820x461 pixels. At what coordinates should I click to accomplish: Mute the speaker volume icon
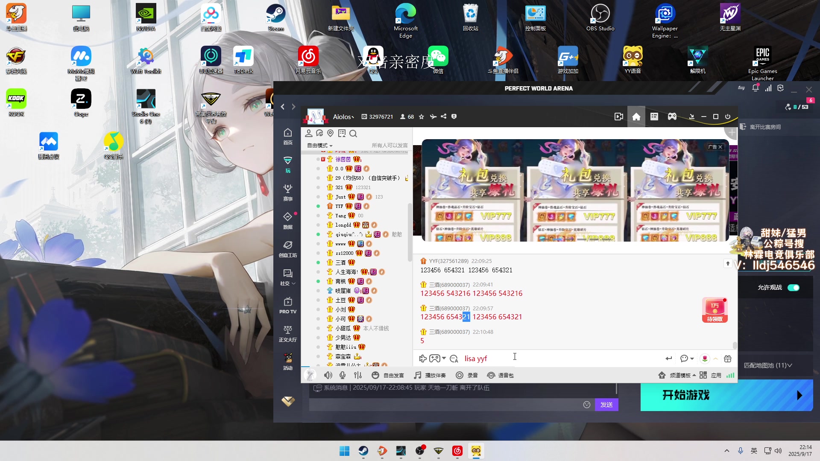[x=328, y=375]
